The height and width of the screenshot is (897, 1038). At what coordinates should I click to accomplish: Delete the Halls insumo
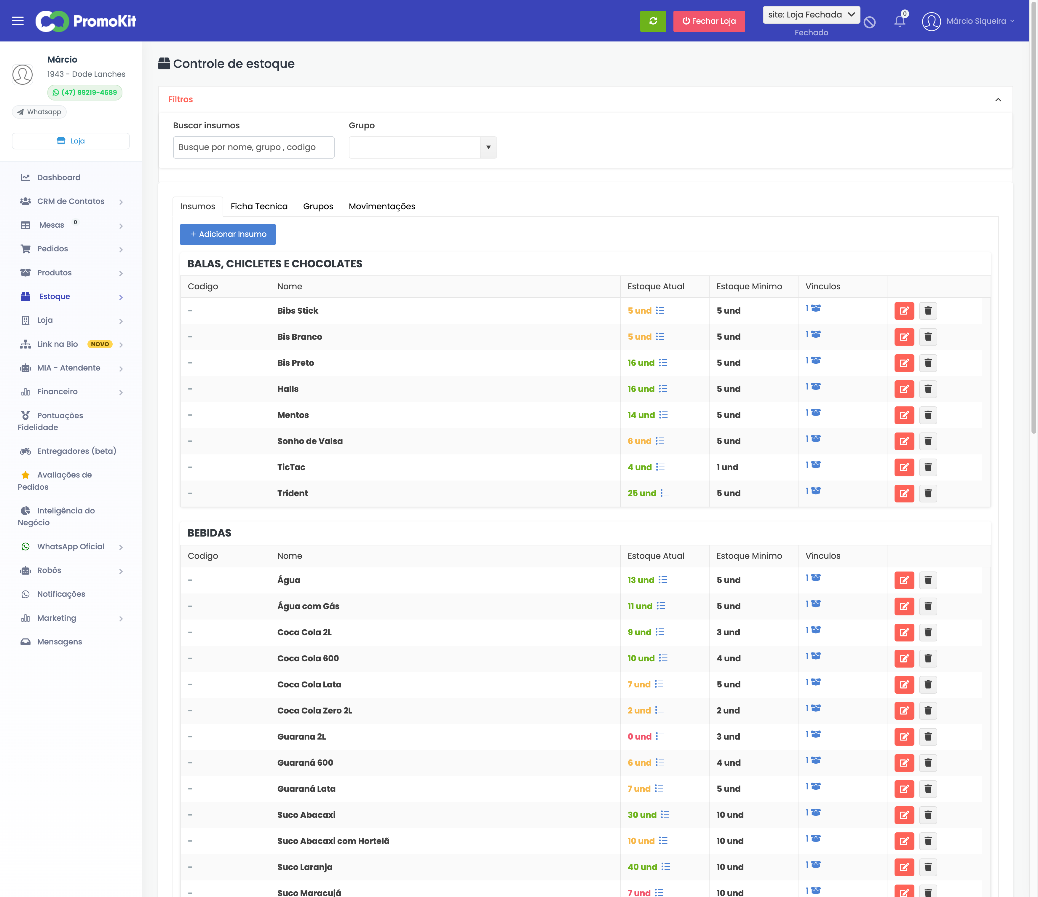coord(928,389)
